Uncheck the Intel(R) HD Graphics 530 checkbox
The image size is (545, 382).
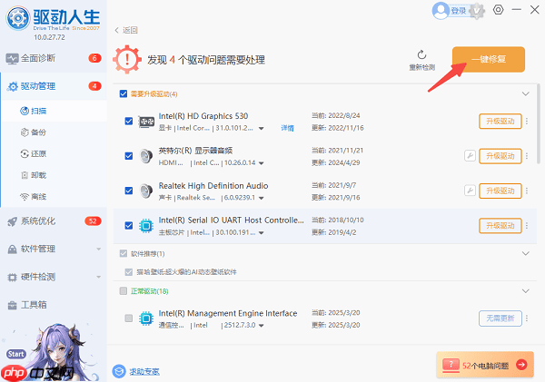(128, 122)
